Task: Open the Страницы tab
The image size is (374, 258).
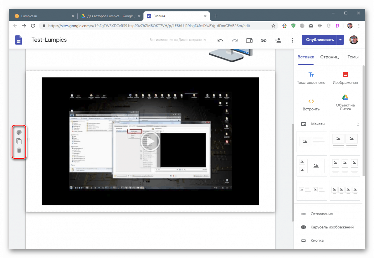Action: tap(329, 57)
